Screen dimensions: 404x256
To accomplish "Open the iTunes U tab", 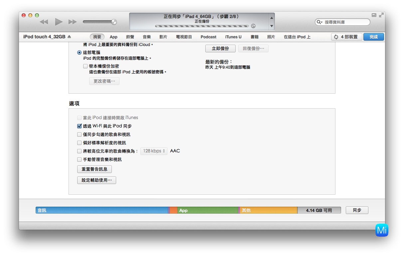I will (x=233, y=37).
